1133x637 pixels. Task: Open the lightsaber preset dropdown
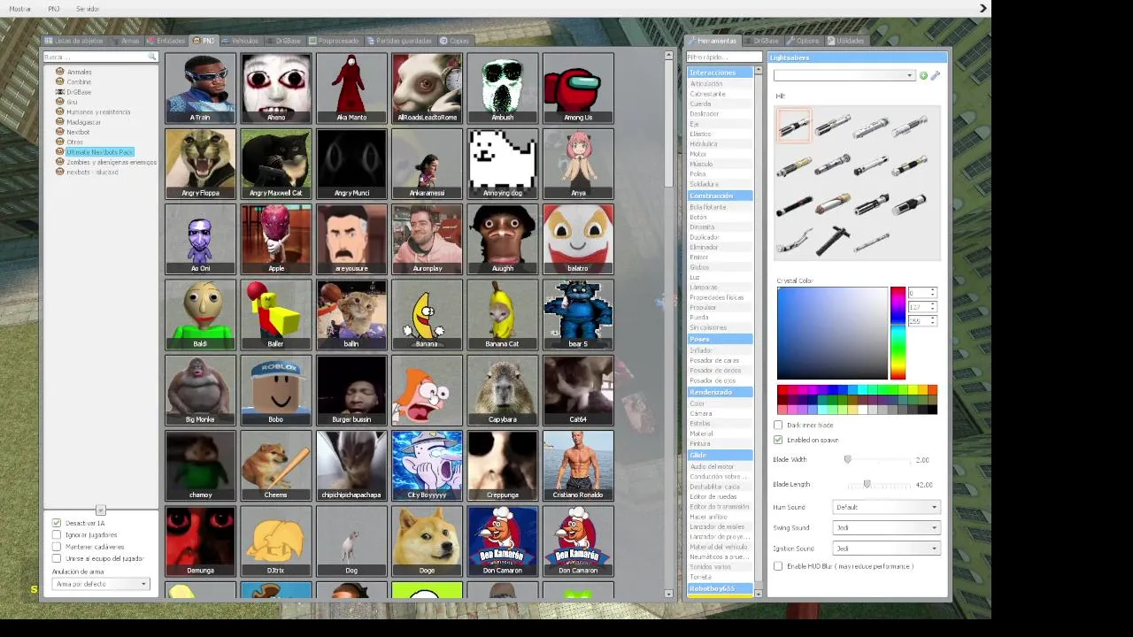844,76
